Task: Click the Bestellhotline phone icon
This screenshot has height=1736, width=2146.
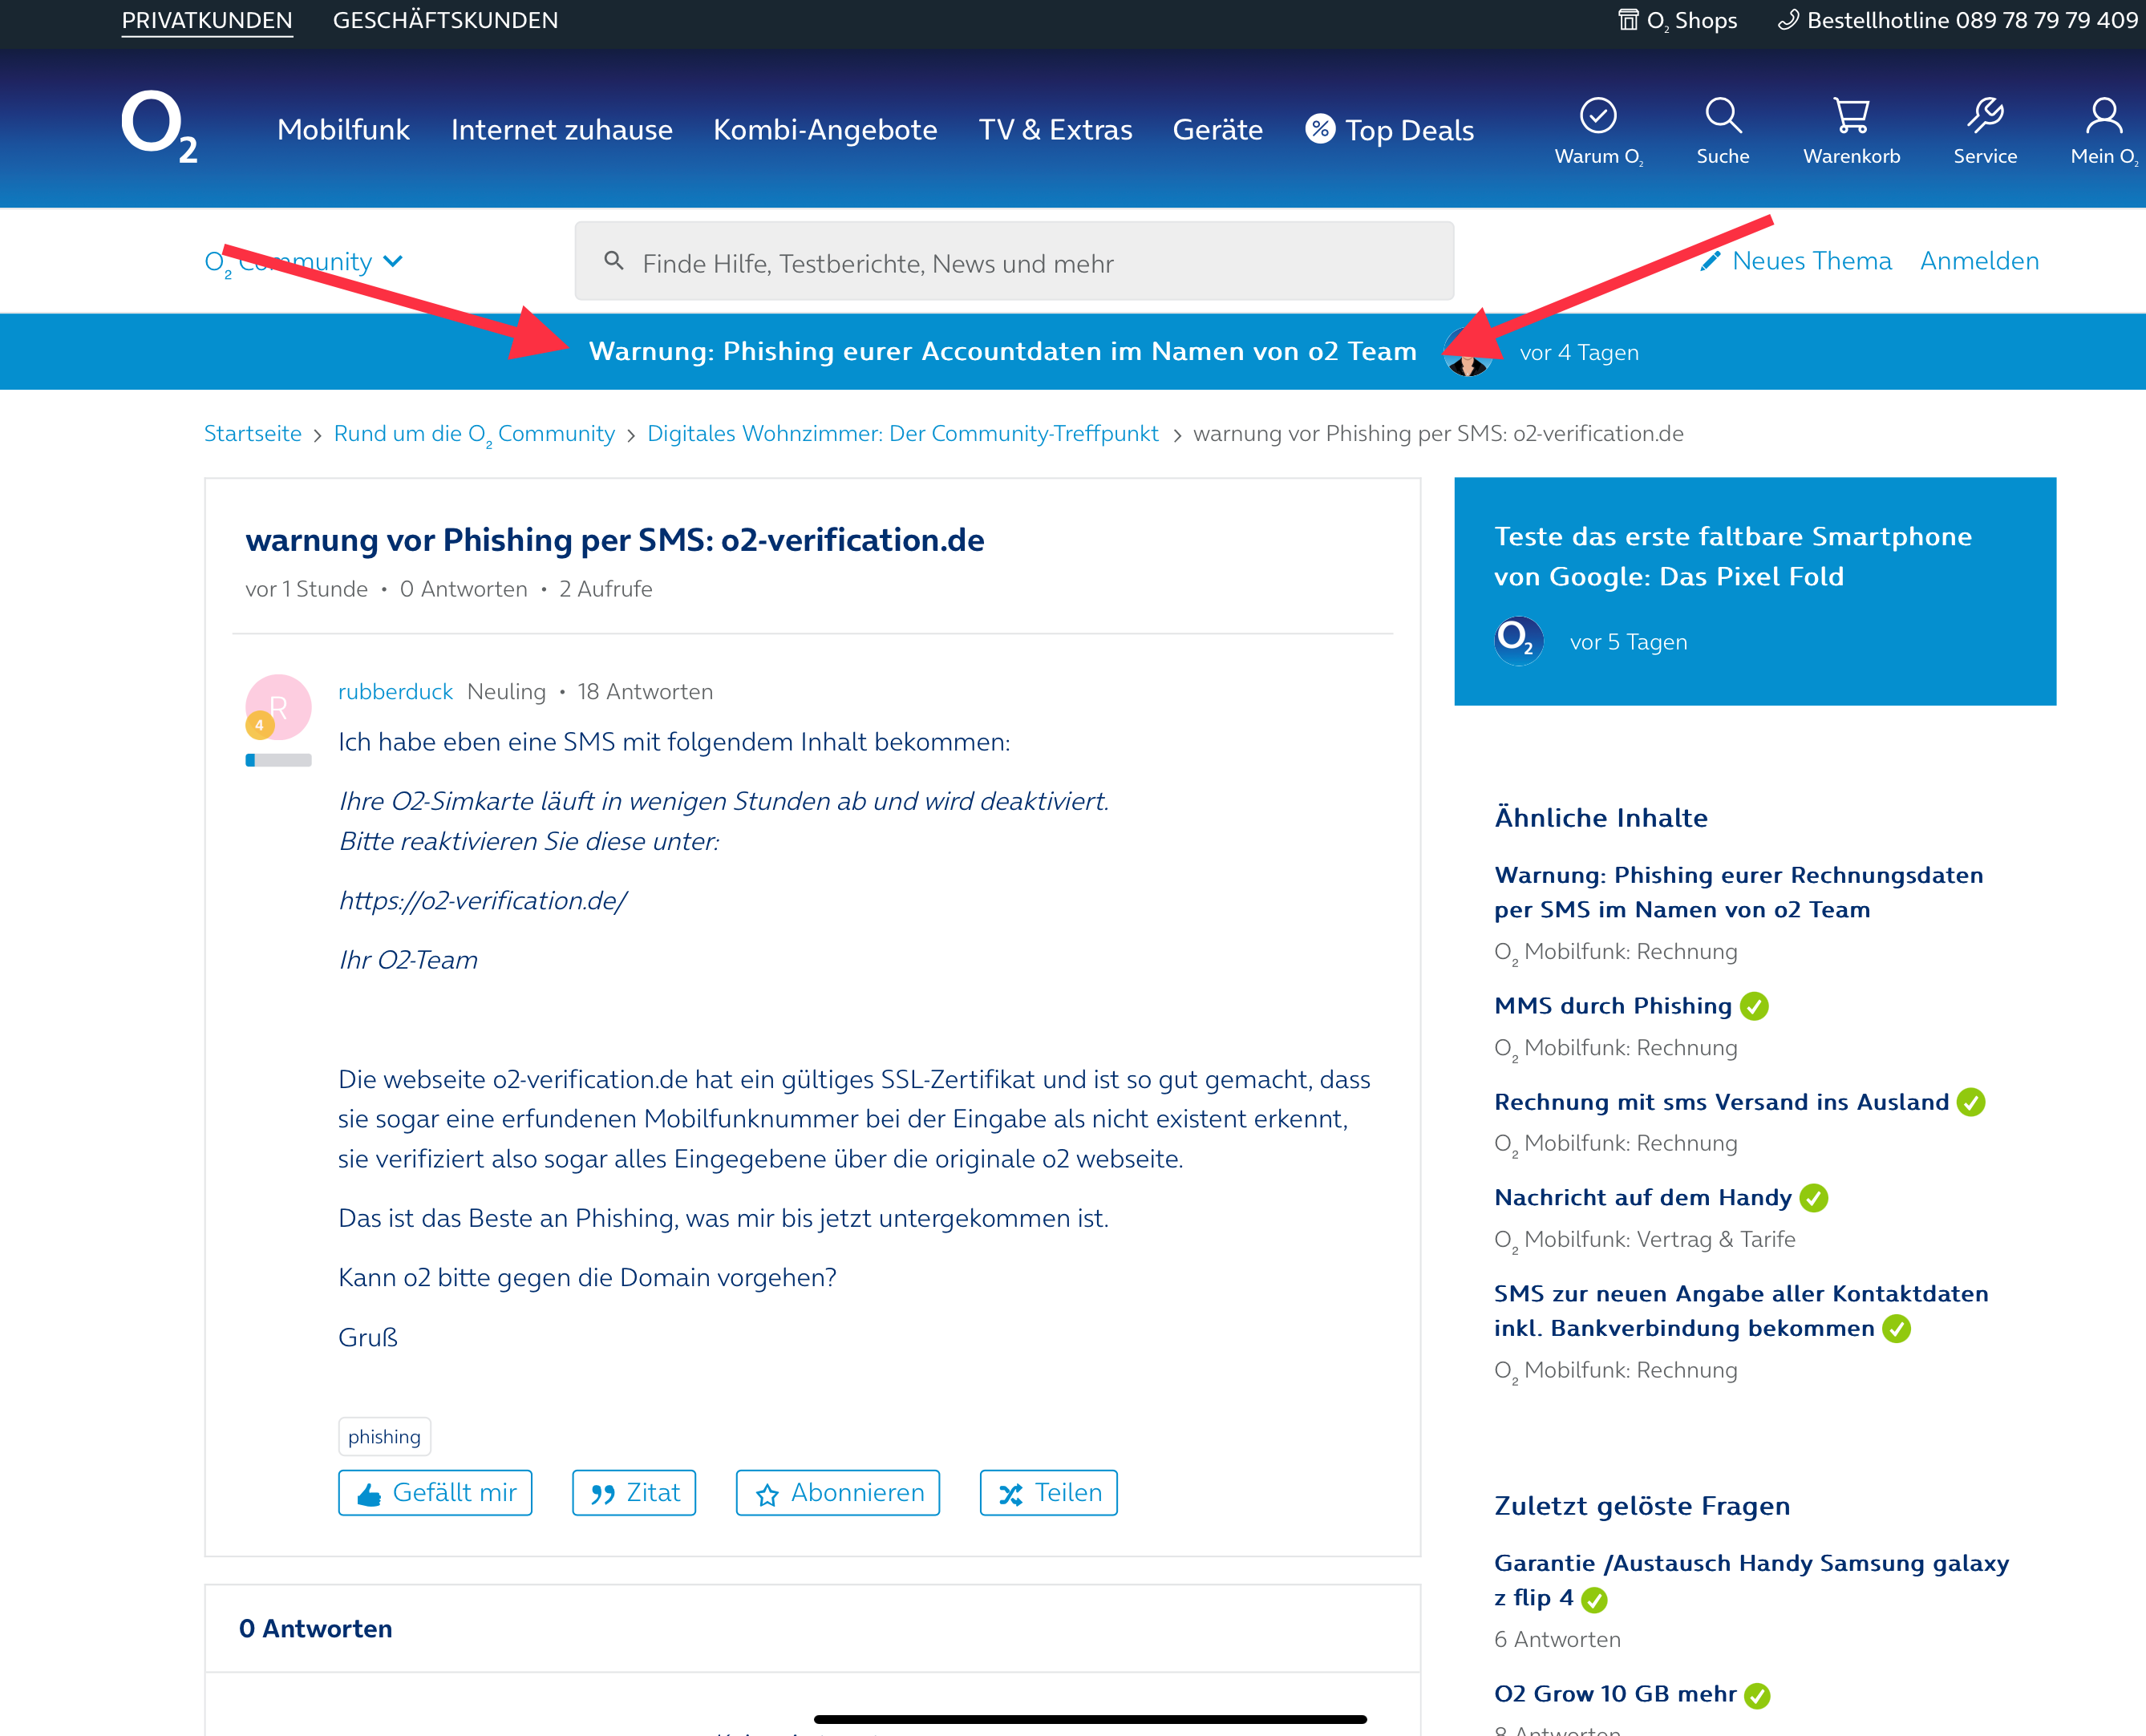Action: (1788, 19)
